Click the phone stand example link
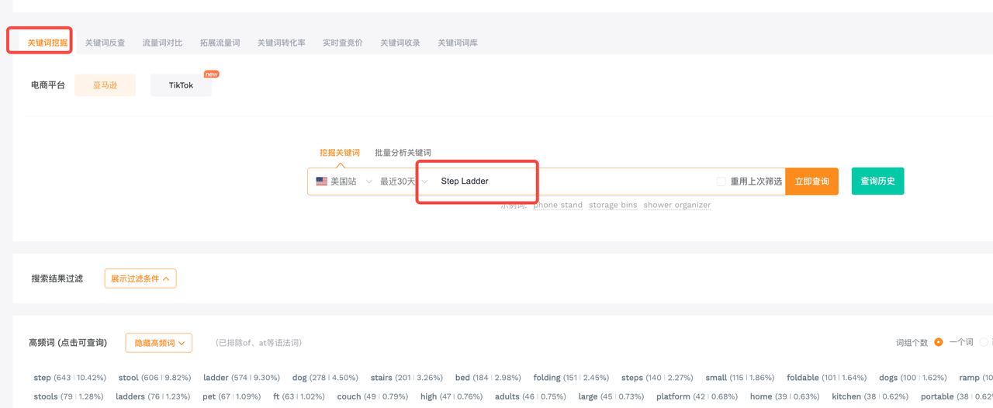Screen dimensions: 993x408 558,205
